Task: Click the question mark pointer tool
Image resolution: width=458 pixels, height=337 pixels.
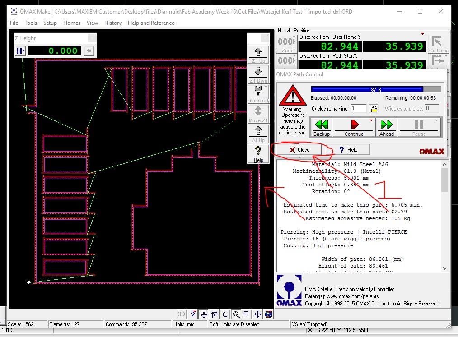Action: (x=193, y=314)
